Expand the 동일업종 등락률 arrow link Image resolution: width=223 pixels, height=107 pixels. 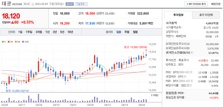185,97
